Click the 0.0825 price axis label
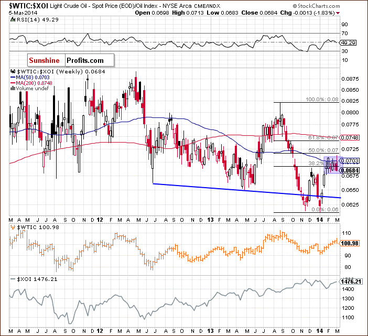Screen dimensions: 368x336 [350, 101]
